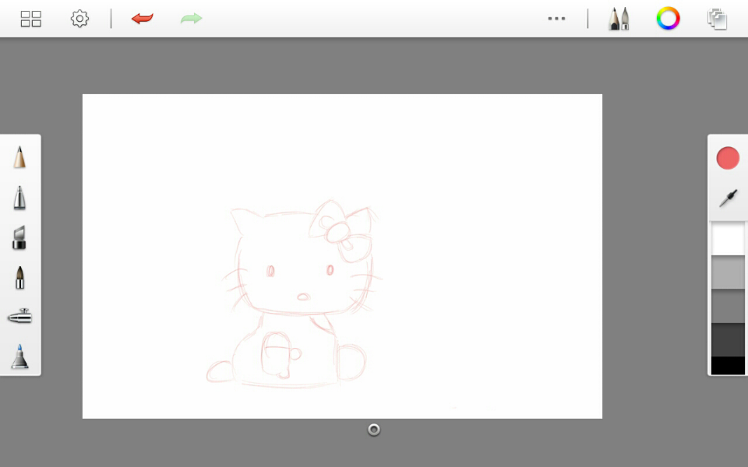Select the Ink Brush tool

pos(19,278)
